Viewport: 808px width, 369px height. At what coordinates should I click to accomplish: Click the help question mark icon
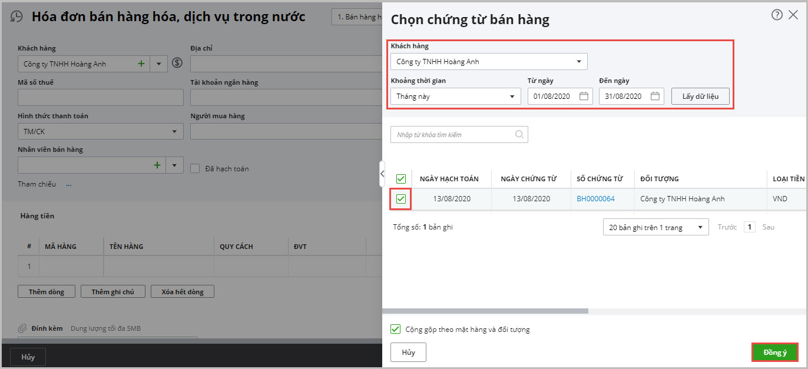coord(777,15)
